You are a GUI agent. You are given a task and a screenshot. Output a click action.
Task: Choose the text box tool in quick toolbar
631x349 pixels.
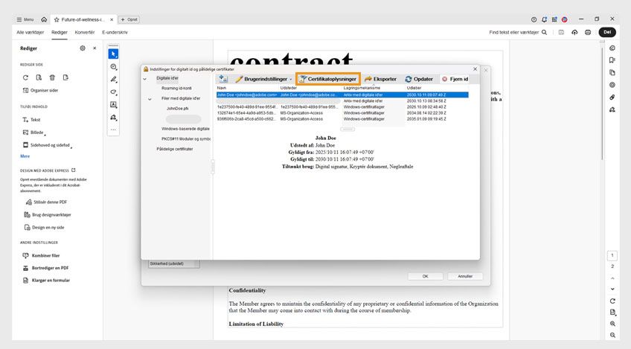coord(114,105)
